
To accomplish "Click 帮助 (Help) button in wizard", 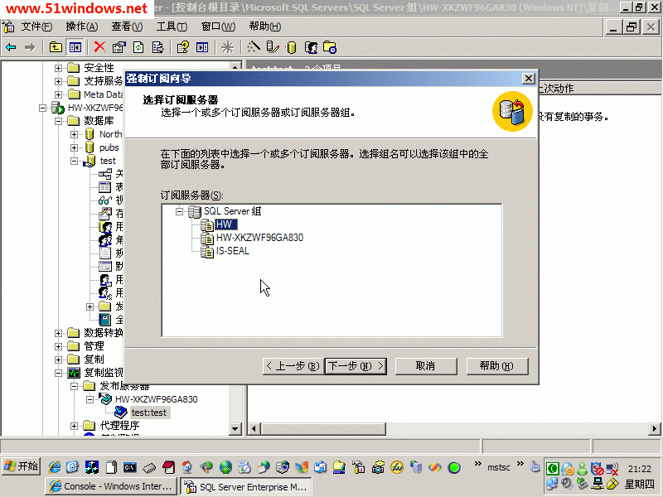I will 497,366.
